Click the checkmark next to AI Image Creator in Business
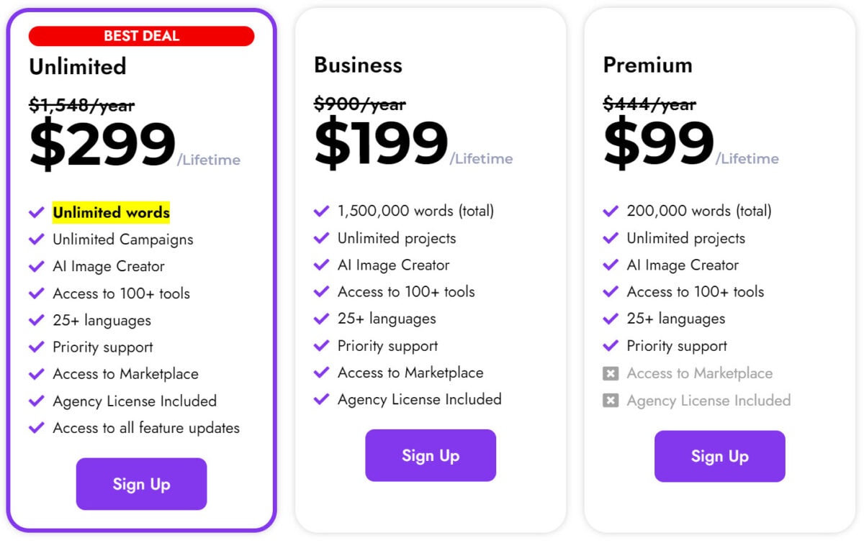 pyautogui.click(x=321, y=265)
